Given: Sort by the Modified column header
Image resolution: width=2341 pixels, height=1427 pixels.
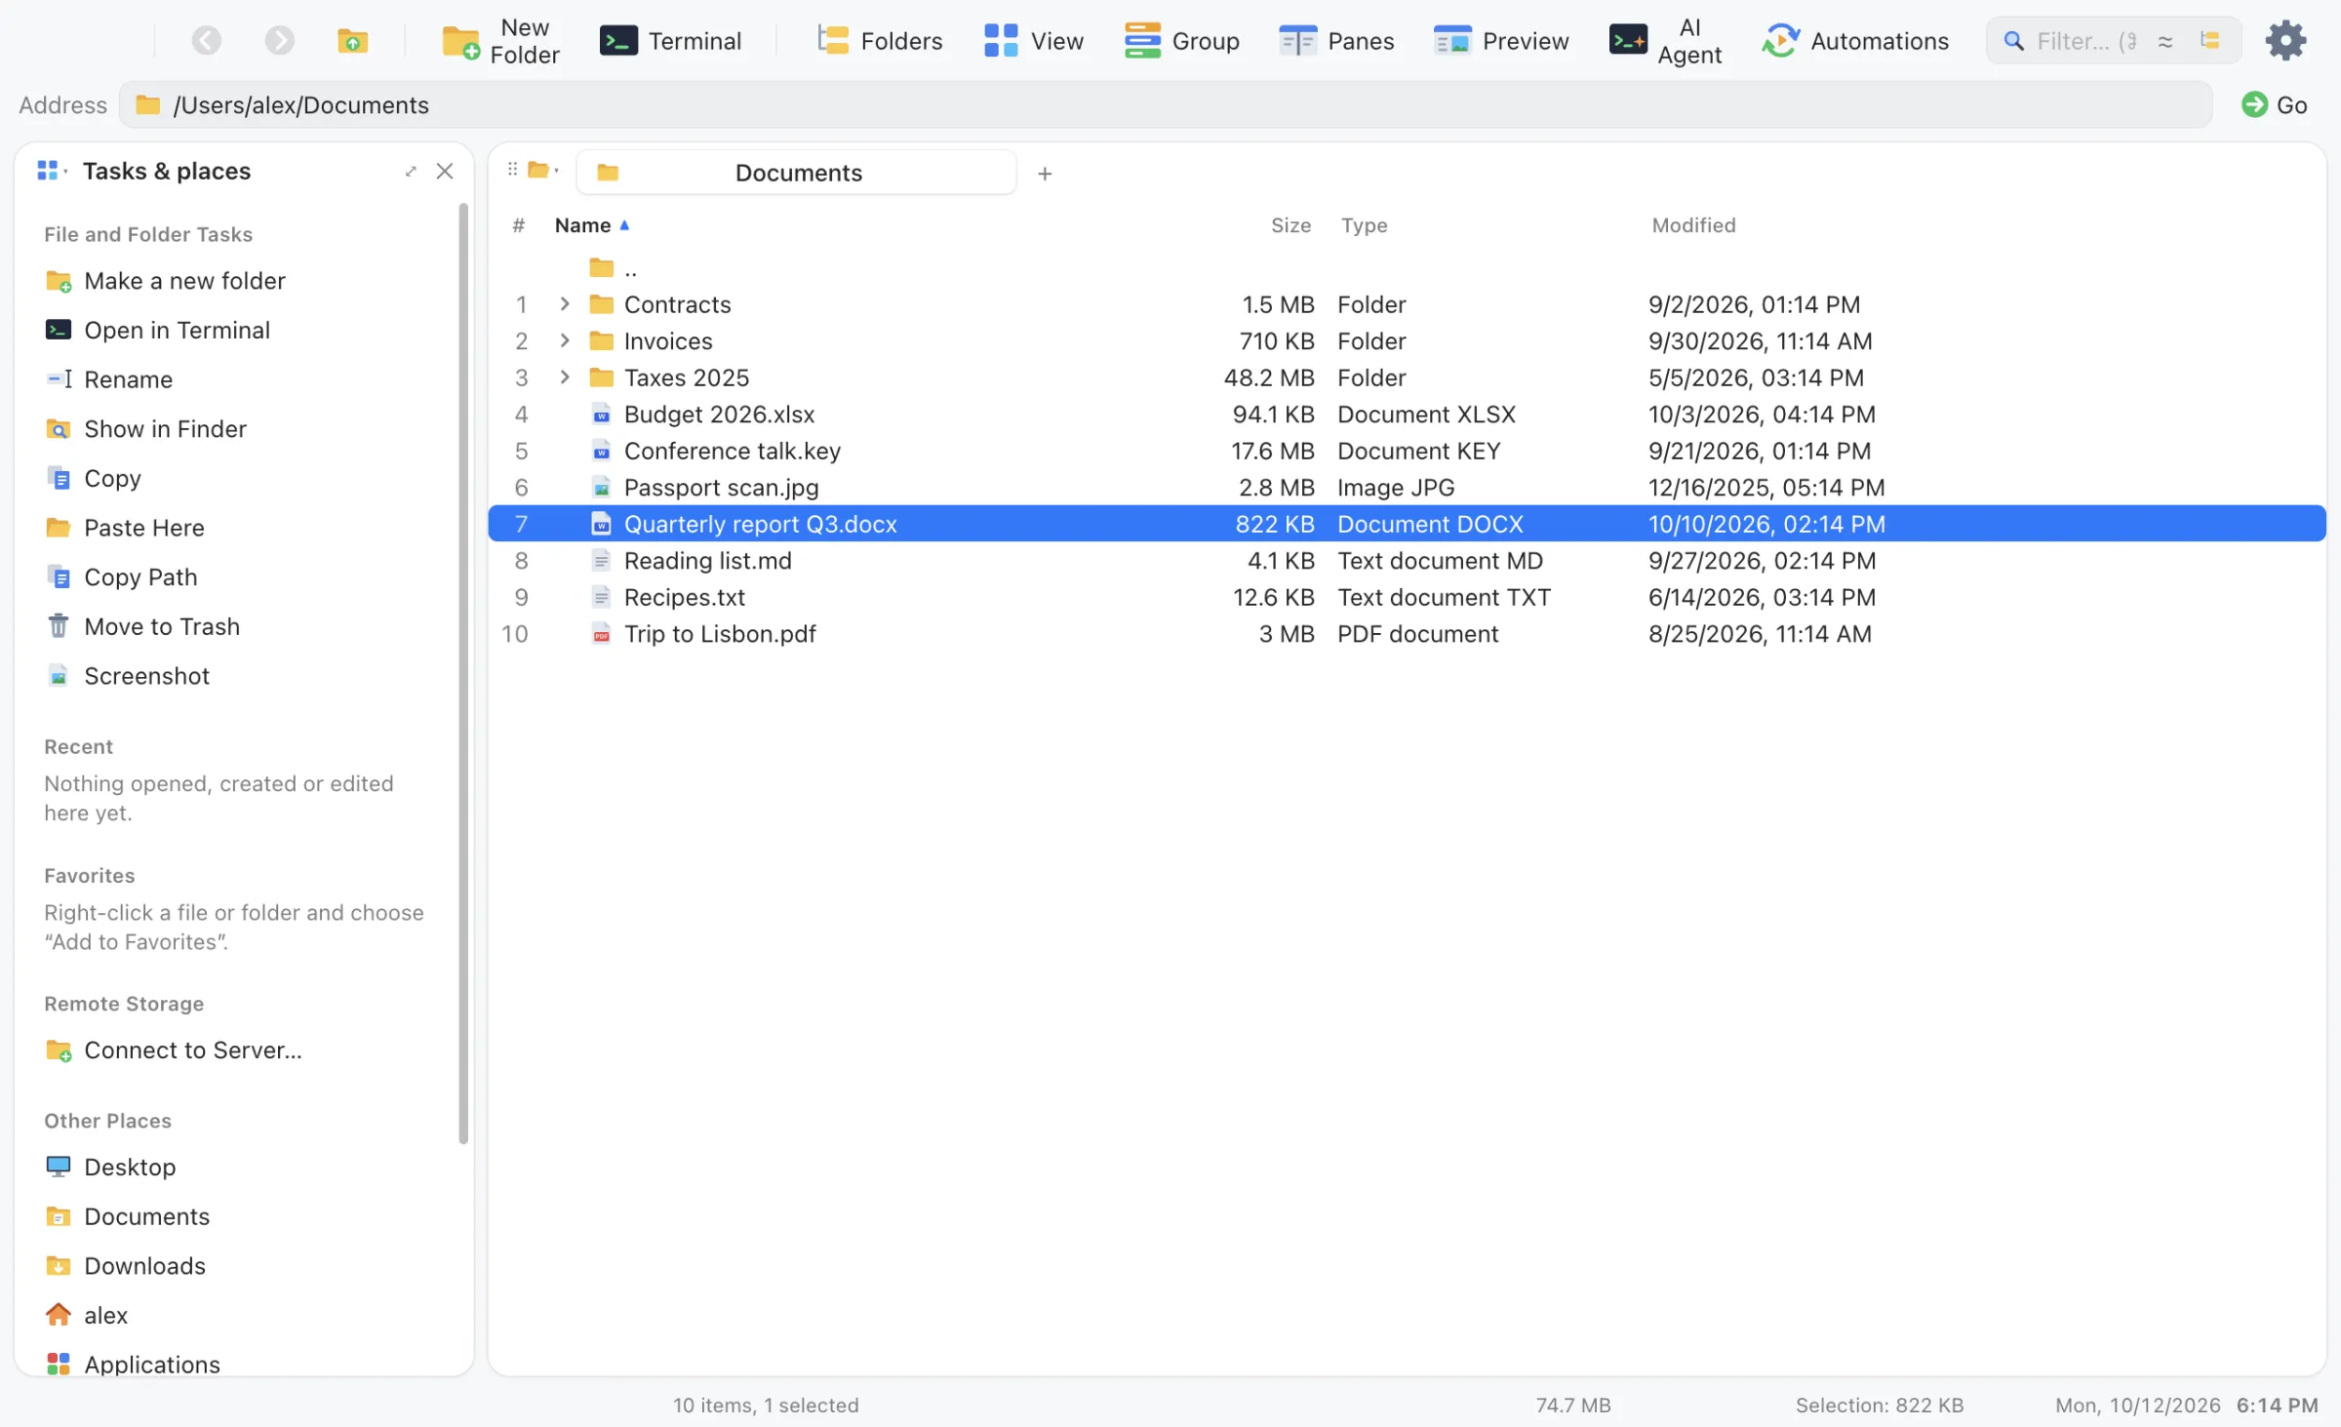Looking at the screenshot, I should click(x=1693, y=225).
